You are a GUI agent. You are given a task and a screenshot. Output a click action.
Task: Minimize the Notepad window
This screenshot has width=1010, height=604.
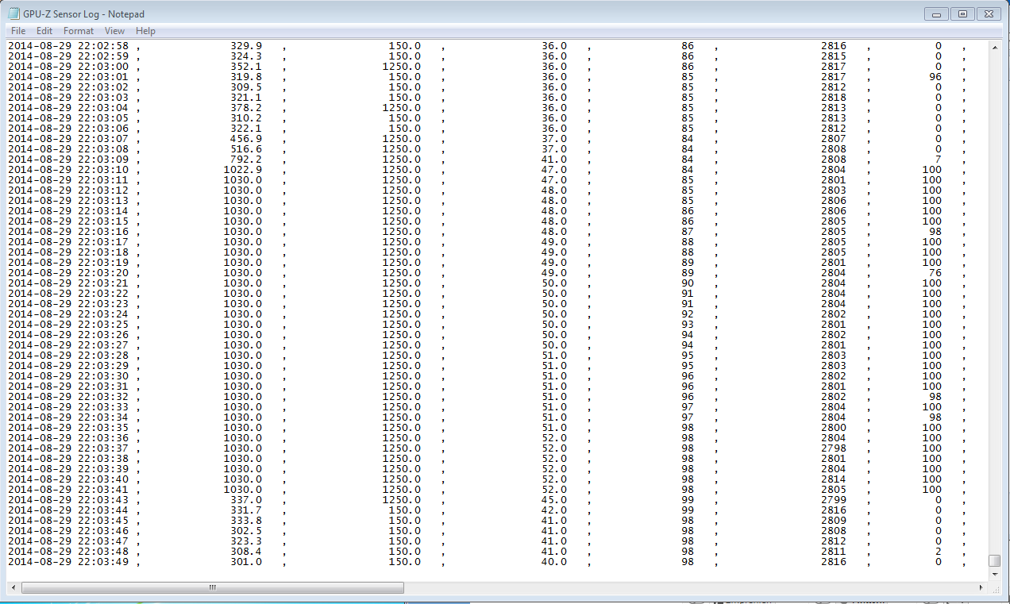pos(938,13)
